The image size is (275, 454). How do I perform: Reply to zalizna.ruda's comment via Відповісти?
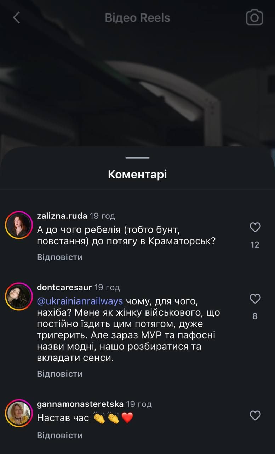point(59,257)
